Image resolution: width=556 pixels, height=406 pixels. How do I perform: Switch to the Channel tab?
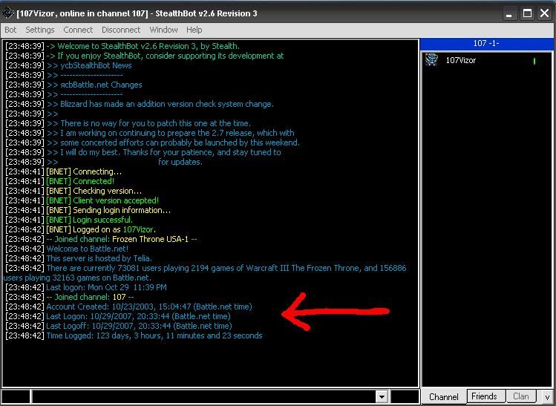point(443,397)
